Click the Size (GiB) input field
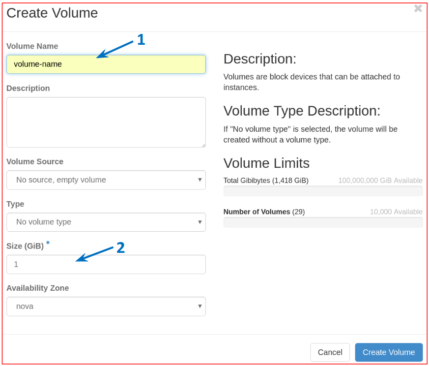The width and height of the screenshot is (429, 366). point(106,264)
